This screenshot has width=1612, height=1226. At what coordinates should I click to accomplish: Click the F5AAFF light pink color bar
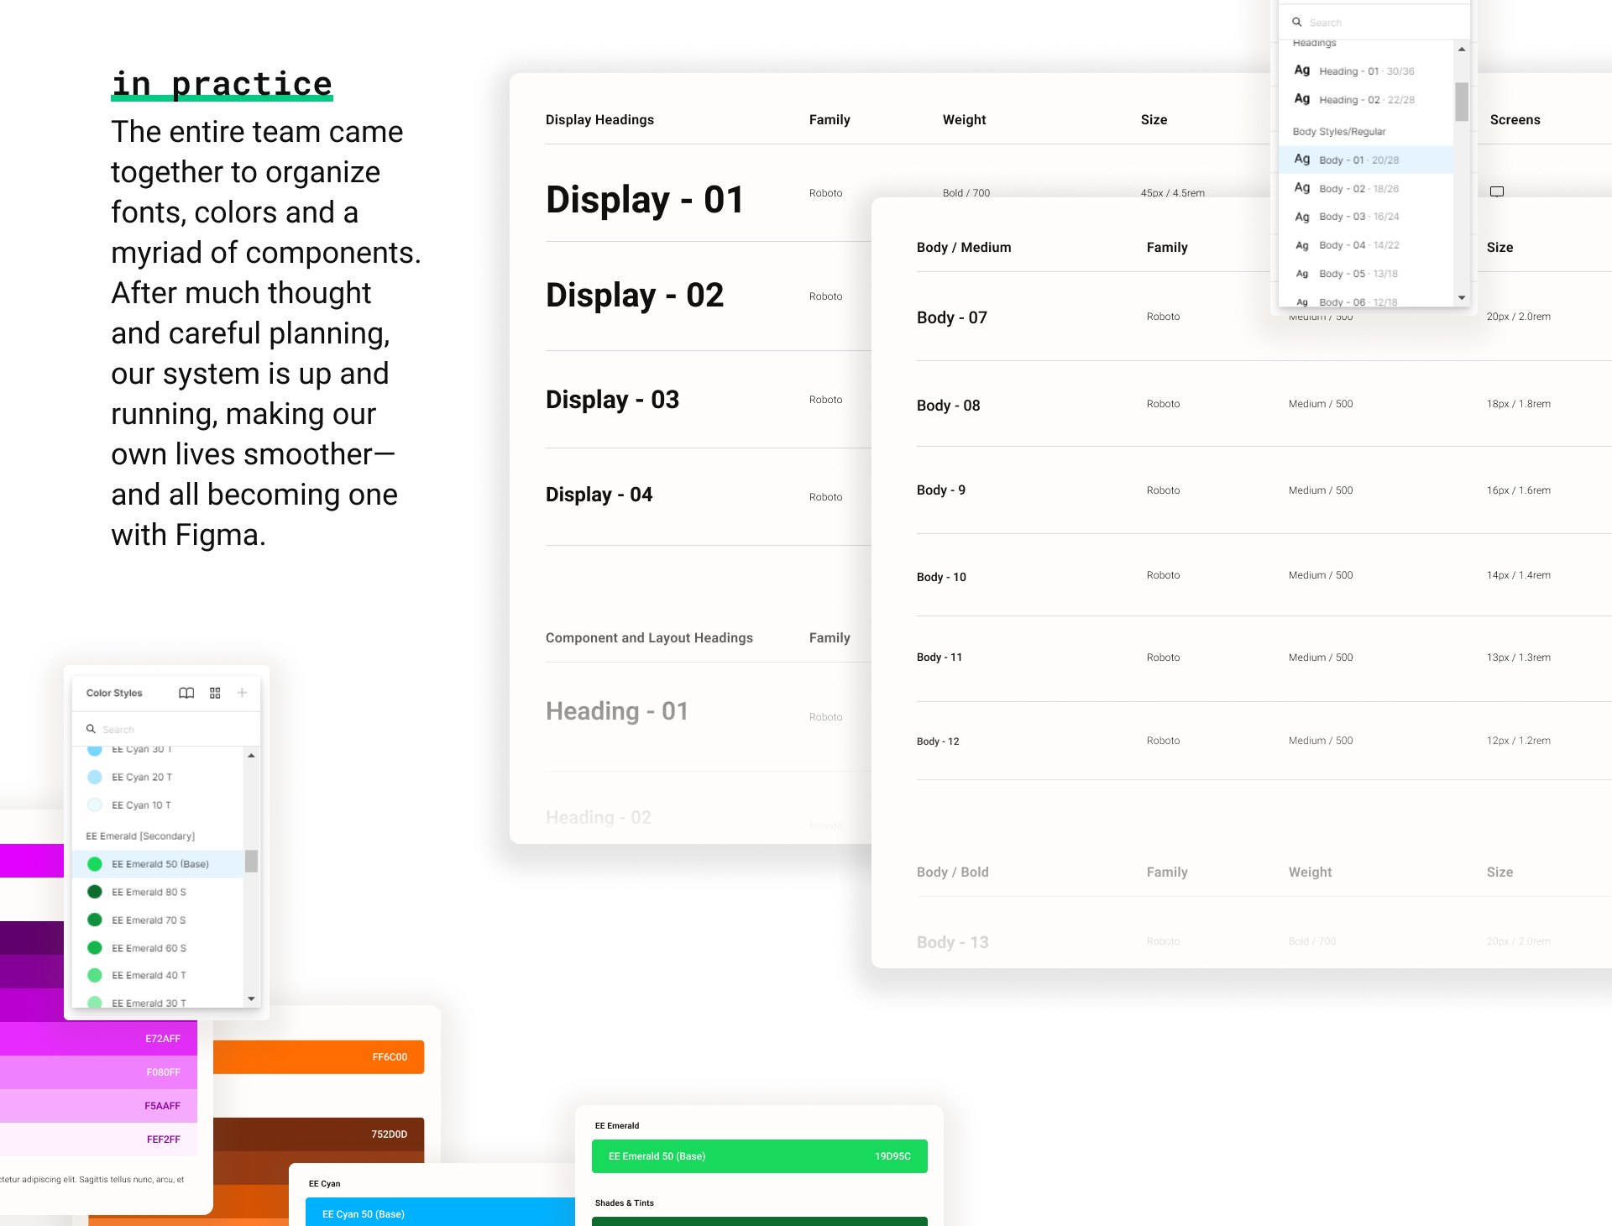98,1106
